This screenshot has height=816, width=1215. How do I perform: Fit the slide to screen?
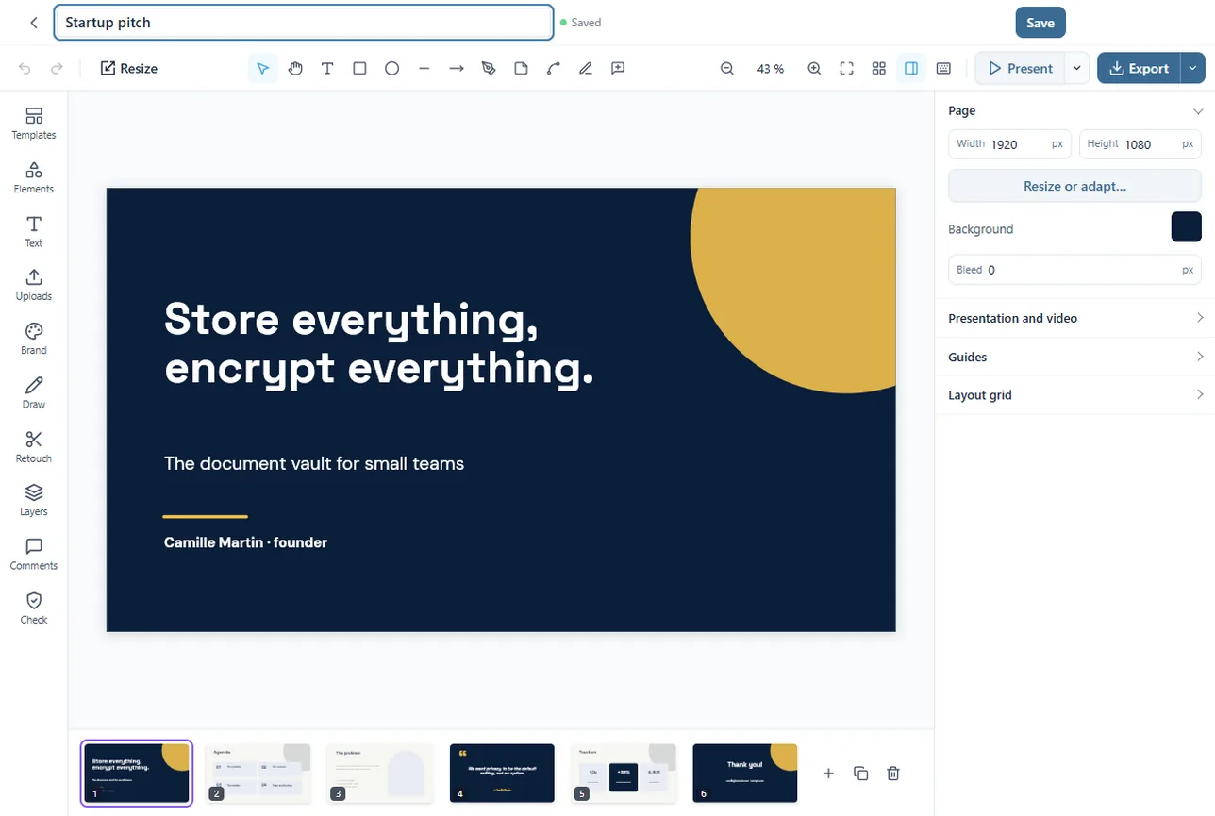(x=846, y=68)
